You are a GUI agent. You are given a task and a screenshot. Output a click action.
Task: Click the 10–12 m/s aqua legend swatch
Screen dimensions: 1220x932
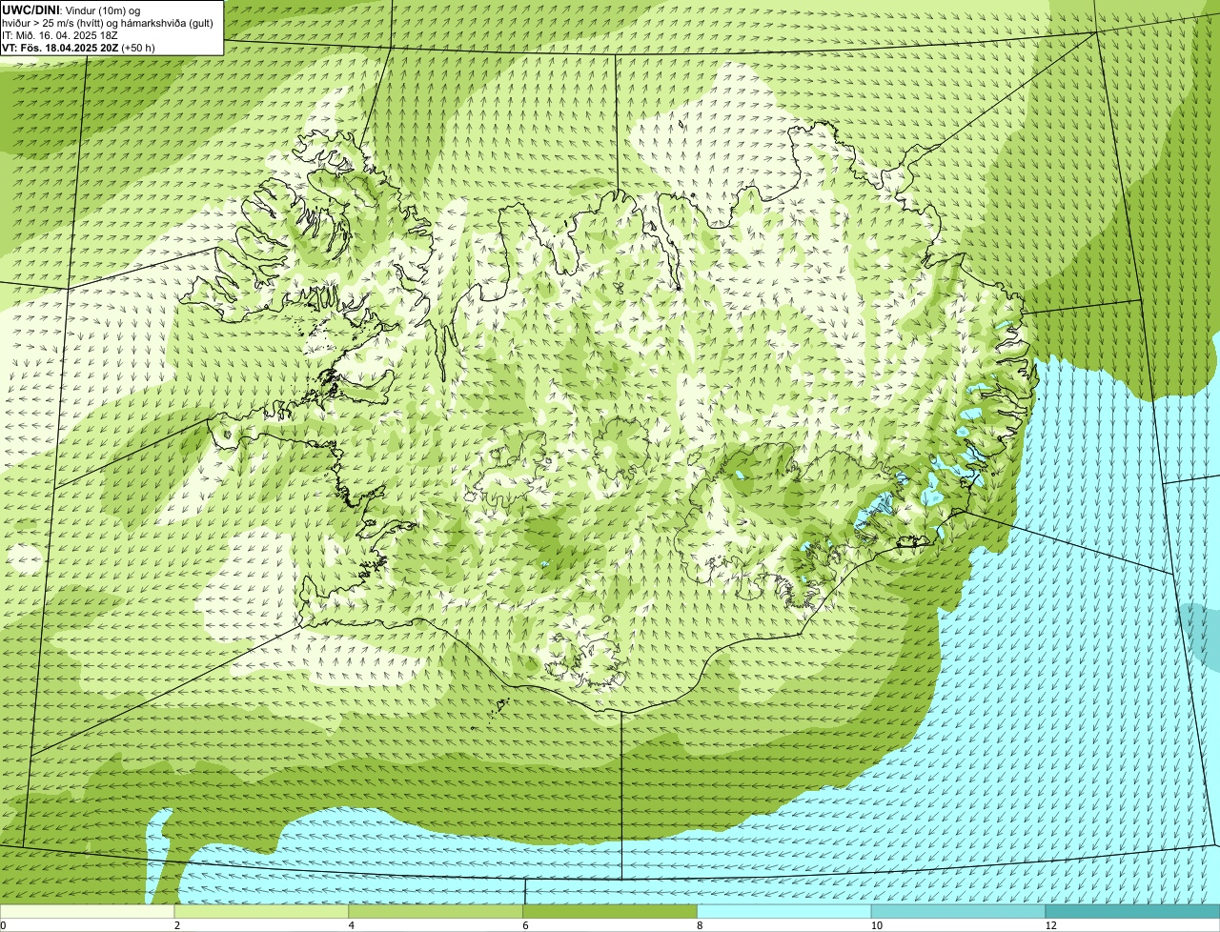tap(960, 911)
